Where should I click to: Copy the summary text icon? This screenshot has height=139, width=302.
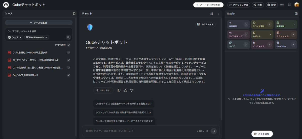coord(119,90)
